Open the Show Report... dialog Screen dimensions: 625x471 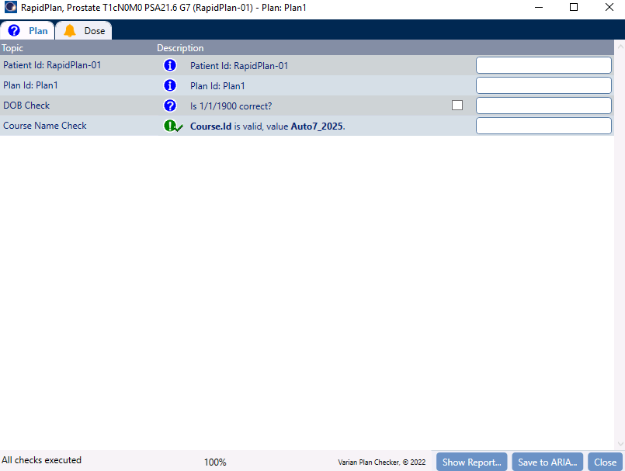pos(471,462)
